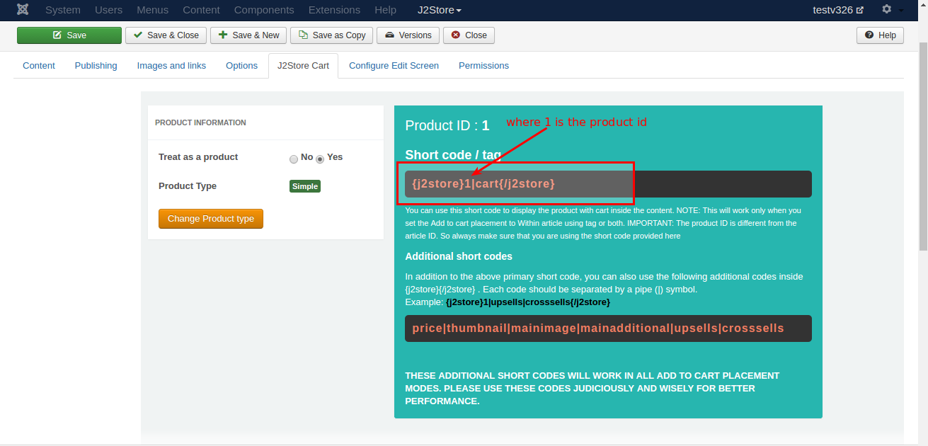Switch to the Publishing tab
Image resolution: width=928 pixels, height=446 pixels.
96,66
